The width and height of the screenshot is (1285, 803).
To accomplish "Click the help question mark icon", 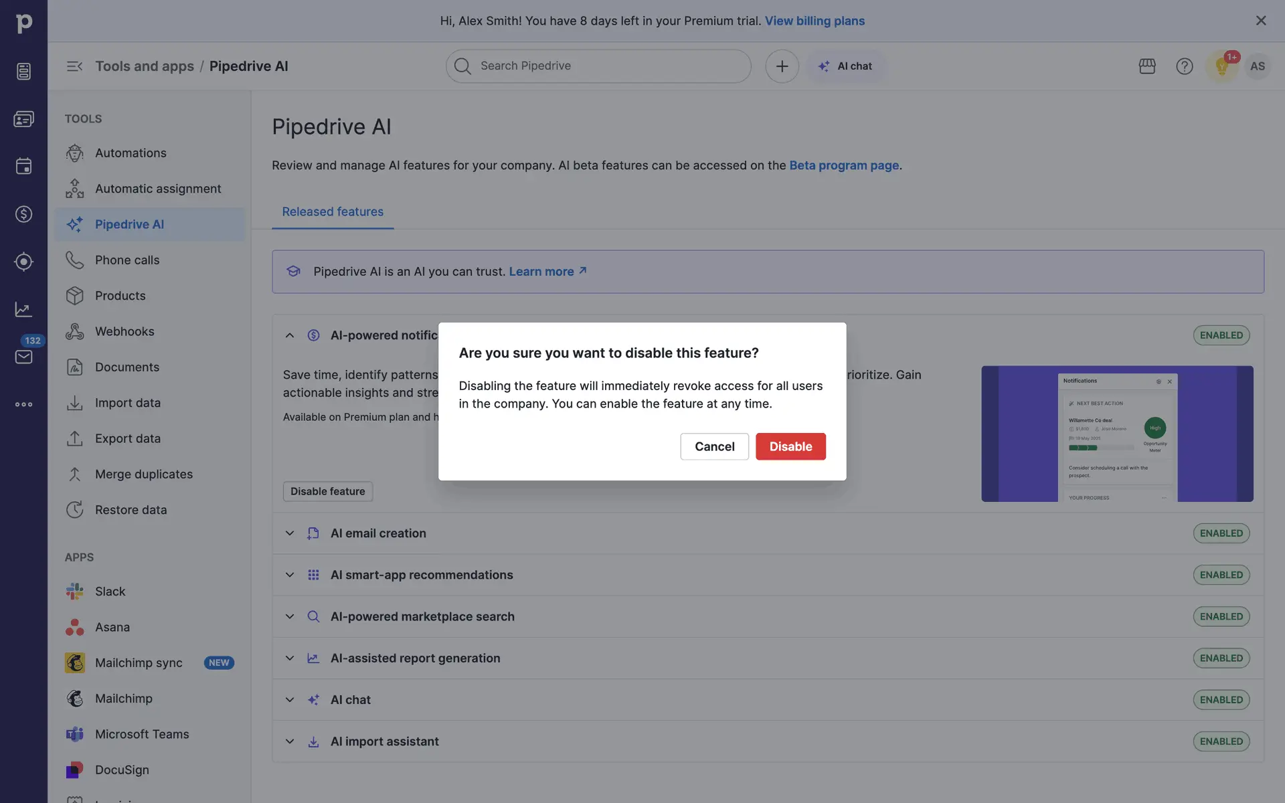I will pyautogui.click(x=1184, y=66).
